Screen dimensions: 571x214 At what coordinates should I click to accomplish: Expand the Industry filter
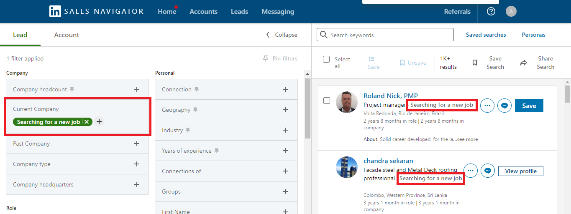click(x=286, y=130)
